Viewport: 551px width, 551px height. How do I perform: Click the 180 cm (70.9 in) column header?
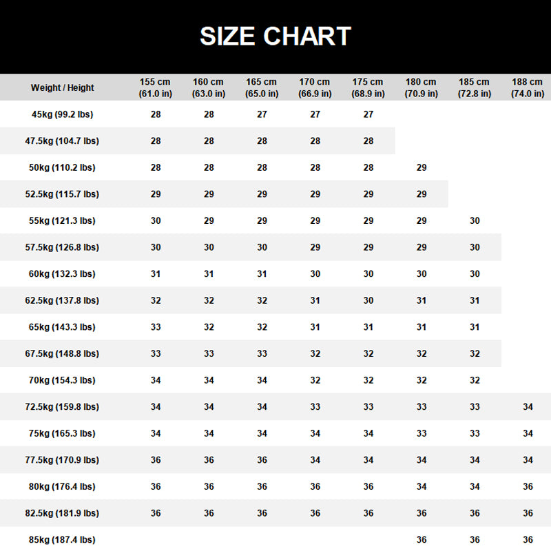pos(422,87)
